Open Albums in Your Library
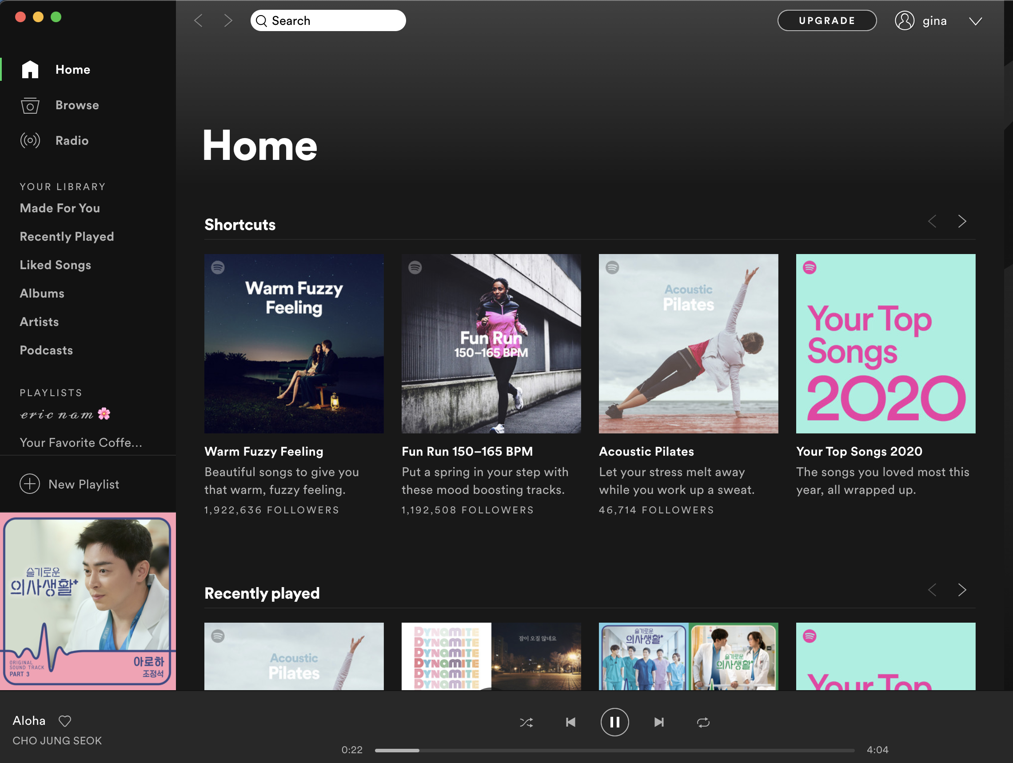 42,294
